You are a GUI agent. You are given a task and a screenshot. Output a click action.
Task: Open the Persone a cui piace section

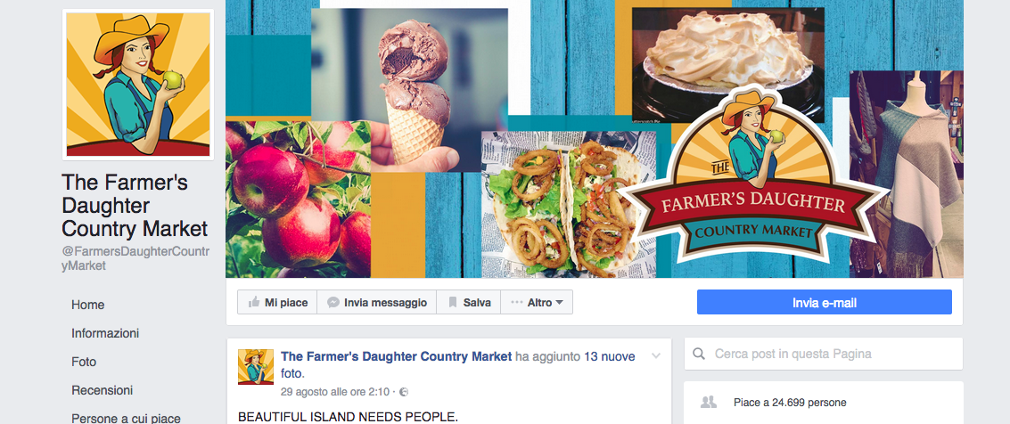(127, 418)
